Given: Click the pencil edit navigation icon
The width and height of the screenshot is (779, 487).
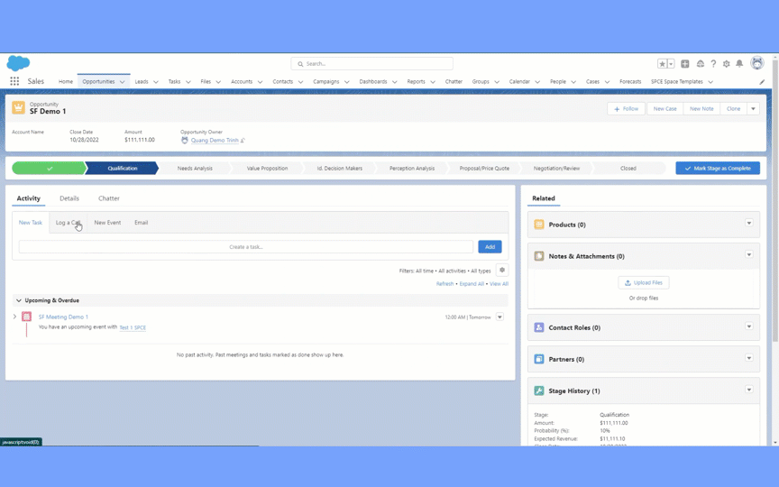Looking at the screenshot, I should (x=762, y=82).
